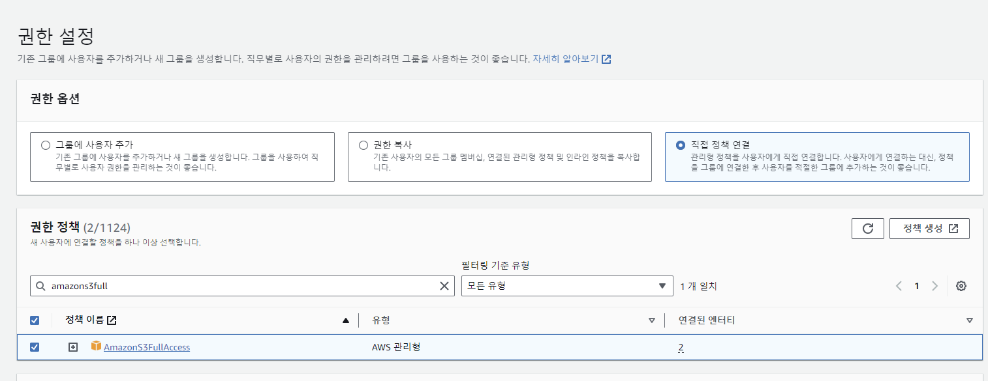This screenshot has height=381, width=988.
Task: Open table preferences gear icon
Action: click(961, 286)
